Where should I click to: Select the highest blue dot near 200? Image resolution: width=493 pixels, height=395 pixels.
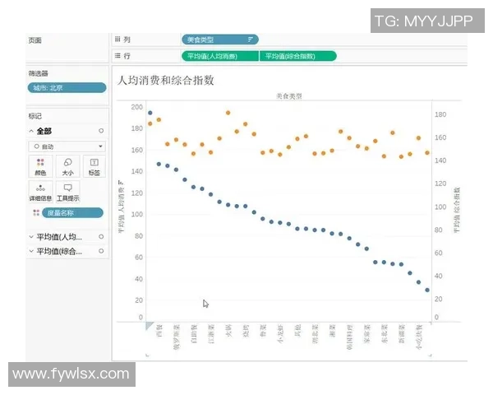[x=150, y=113]
